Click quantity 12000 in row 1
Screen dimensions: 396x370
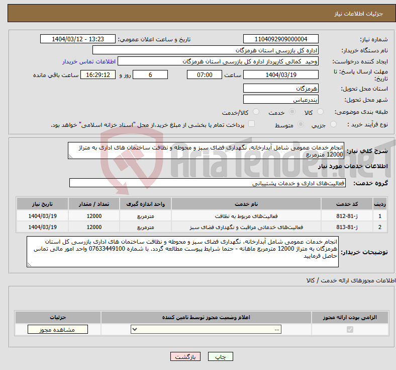click(x=94, y=216)
